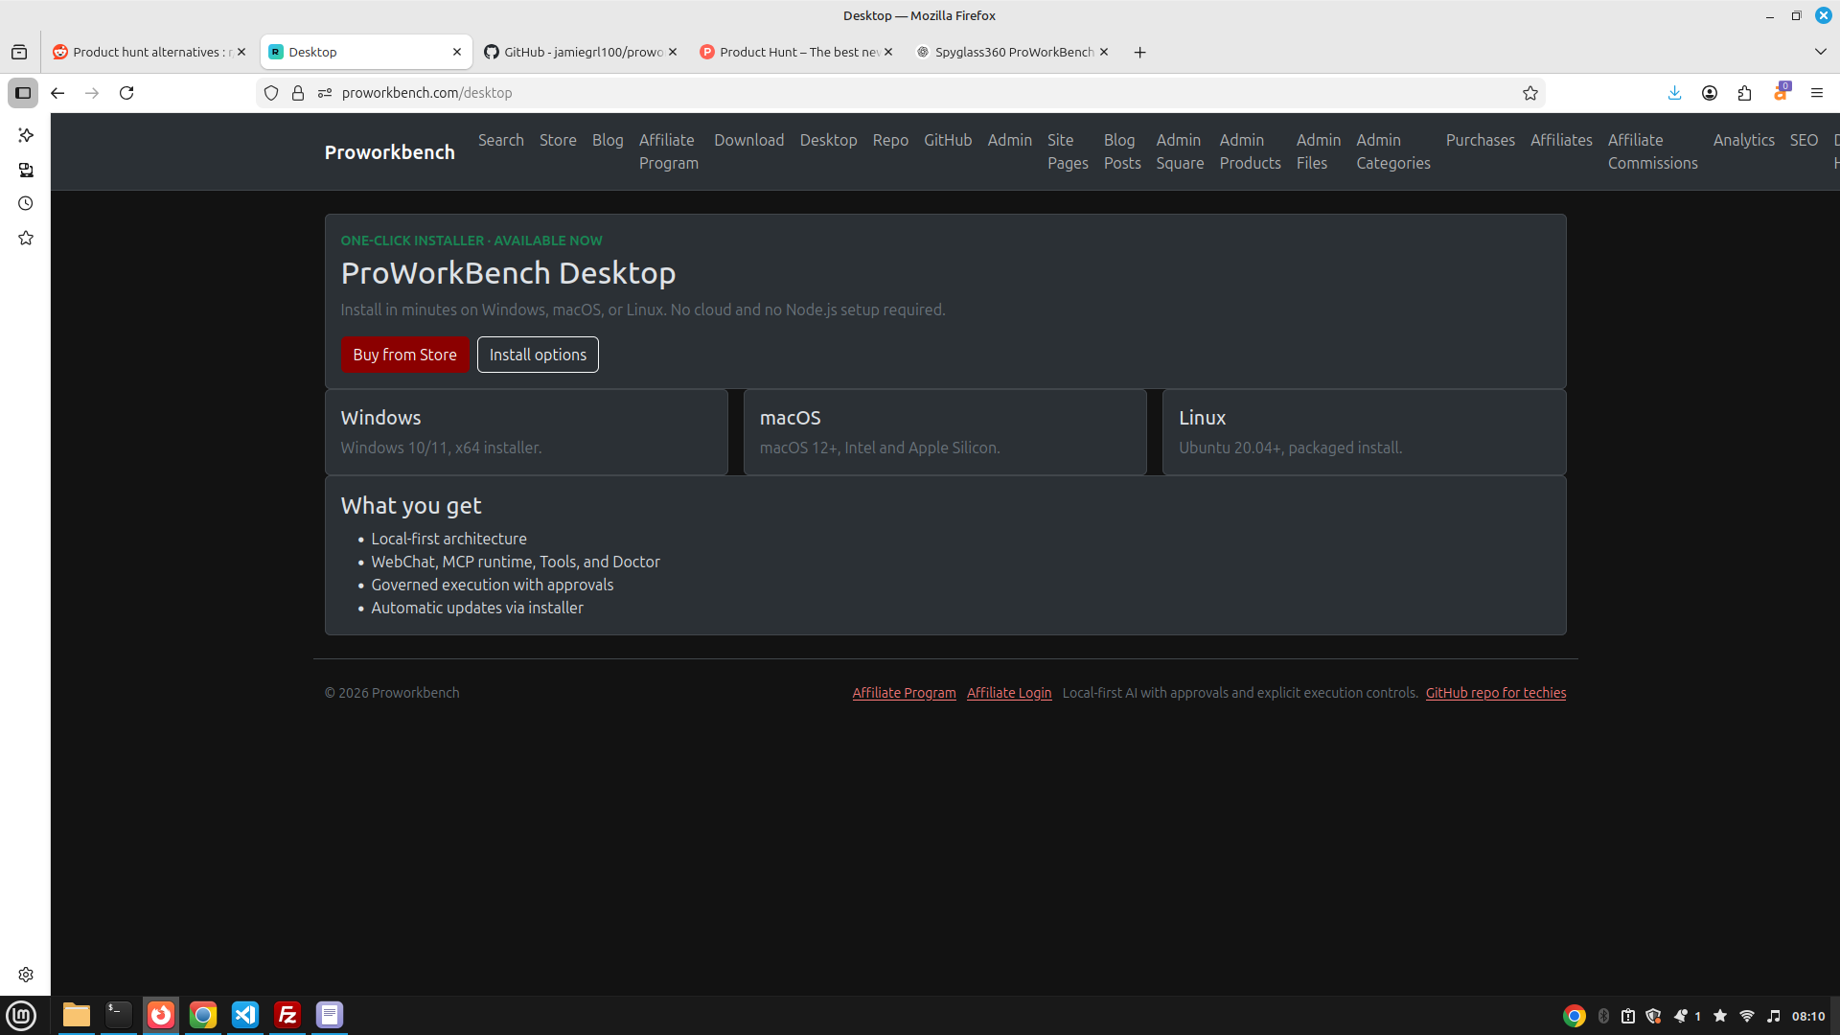Viewport: 1840px width, 1035px height.
Task: Reload the page with the refresh icon
Action: click(x=126, y=93)
